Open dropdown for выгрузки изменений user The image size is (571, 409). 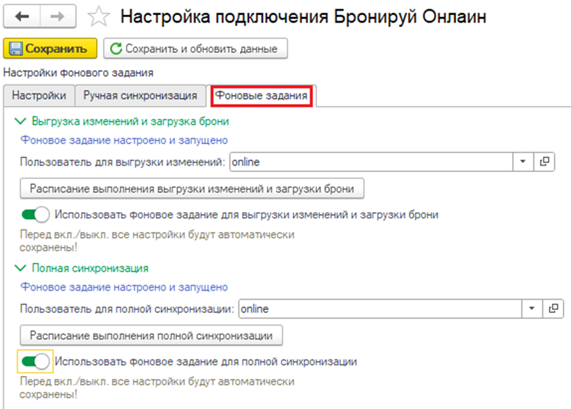[x=523, y=162]
